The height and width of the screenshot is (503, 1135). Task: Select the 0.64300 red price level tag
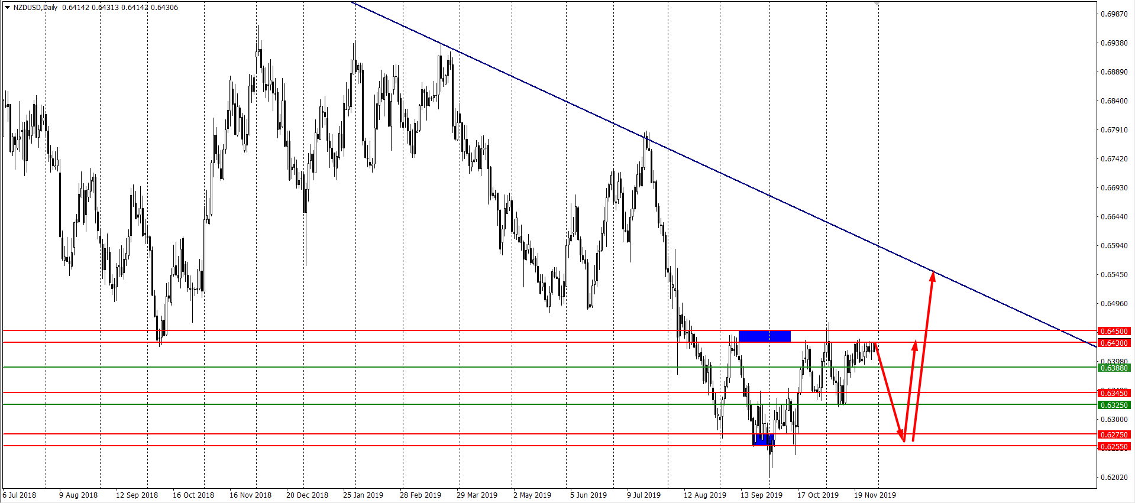[x=1114, y=343]
